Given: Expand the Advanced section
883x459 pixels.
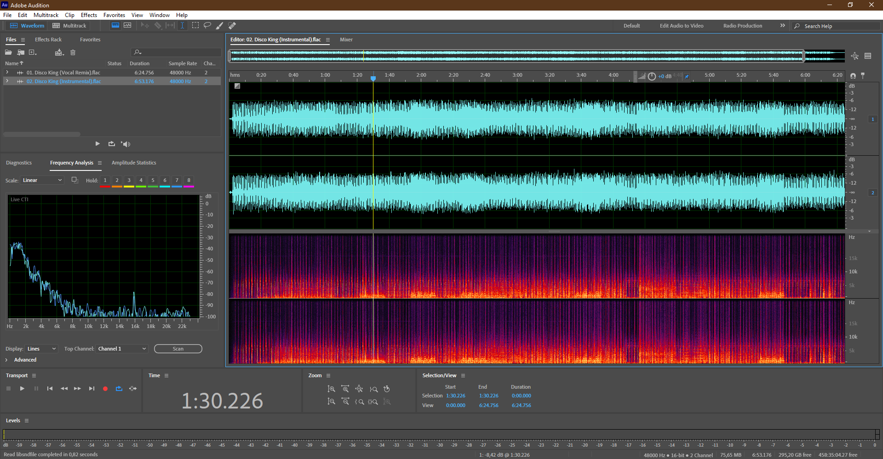Looking at the screenshot, I should click(x=6, y=360).
